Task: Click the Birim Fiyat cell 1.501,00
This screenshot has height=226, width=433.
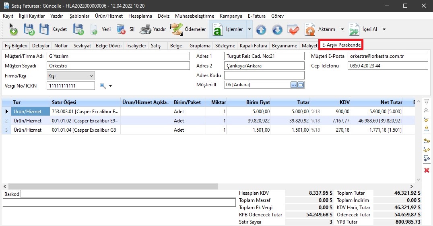Action: tap(249, 130)
